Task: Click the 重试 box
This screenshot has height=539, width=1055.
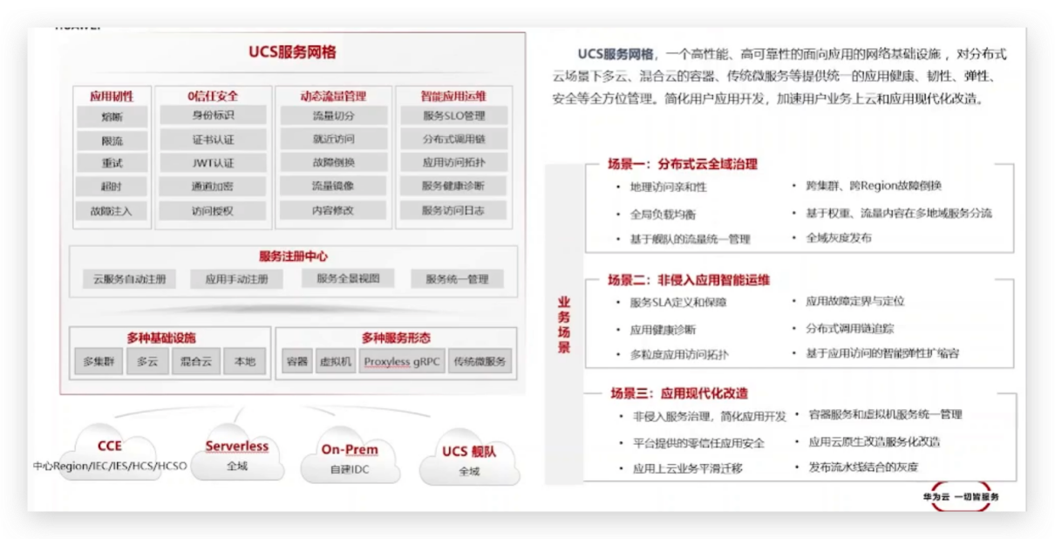Action: point(112,163)
